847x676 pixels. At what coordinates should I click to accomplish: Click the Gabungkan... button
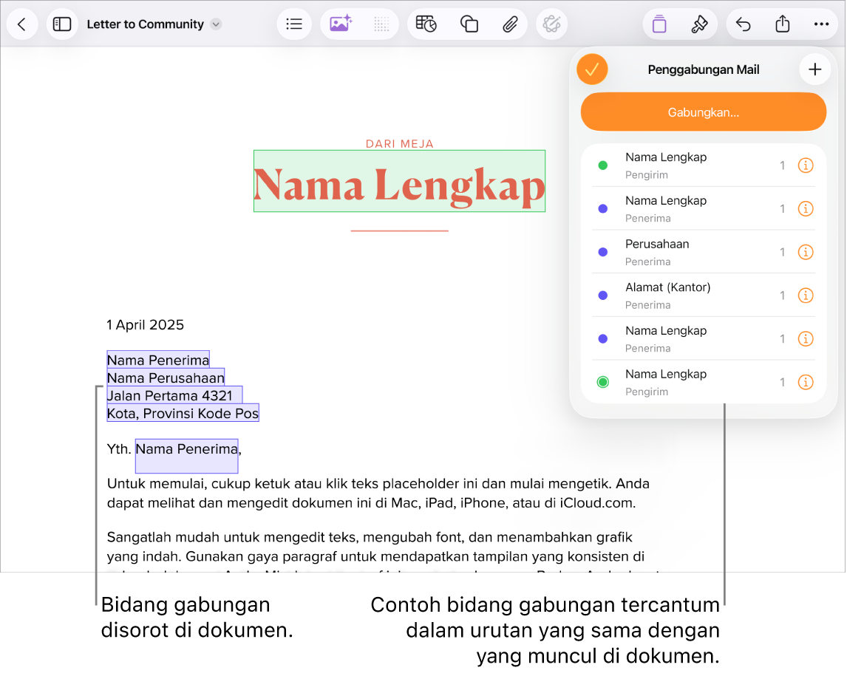[x=704, y=112]
